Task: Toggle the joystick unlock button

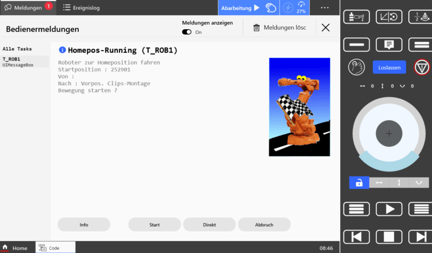Action: [x=359, y=183]
